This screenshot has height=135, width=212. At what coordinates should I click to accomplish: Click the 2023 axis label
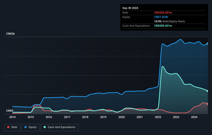pos(176,117)
